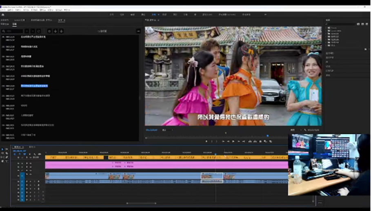Click the active blue workspace tab
Viewport: 371px width, 211px height.
pos(154,15)
